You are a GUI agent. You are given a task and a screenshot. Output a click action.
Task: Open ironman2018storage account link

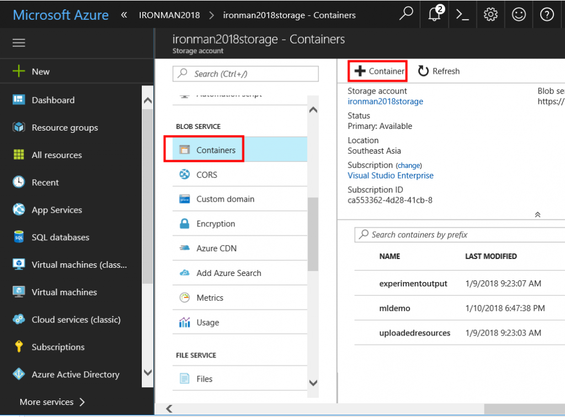click(385, 101)
